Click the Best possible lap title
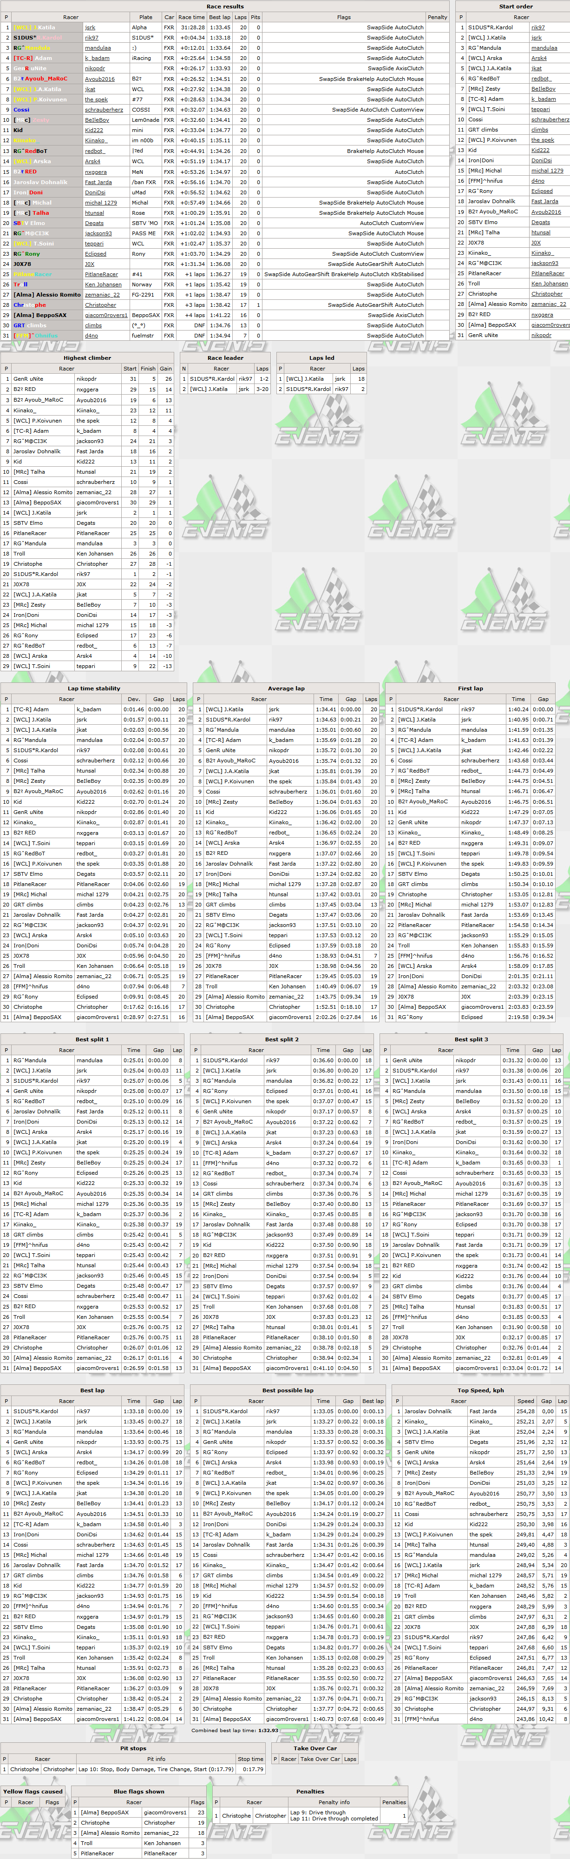 point(288,1390)
